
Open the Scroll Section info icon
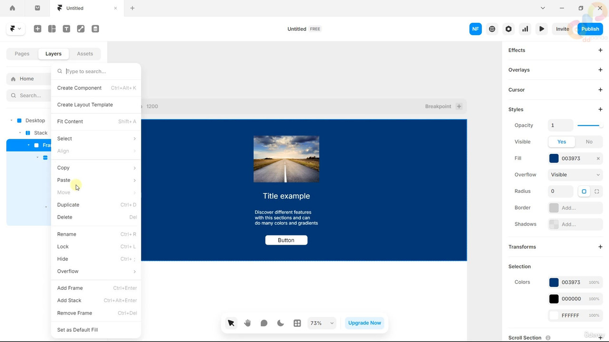548,338
